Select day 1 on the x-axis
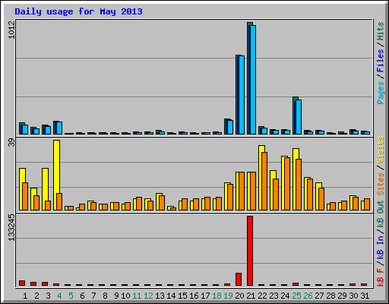Image resolution: width=389 pixels, height=304 pixels. click(x=25, y=296)
